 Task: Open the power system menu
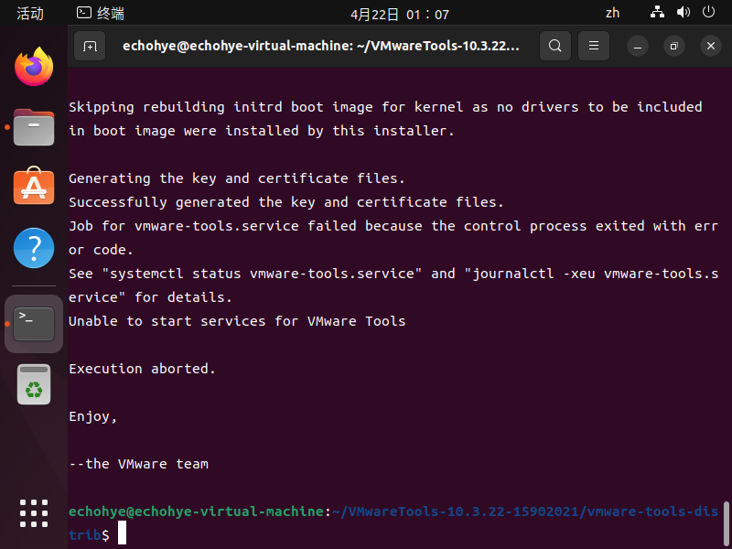click(x=708, y=12)
